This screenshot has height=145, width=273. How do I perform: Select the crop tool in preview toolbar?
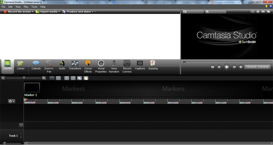point(253,12)
